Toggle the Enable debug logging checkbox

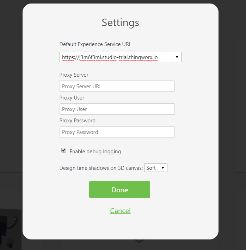pos(64,150)
